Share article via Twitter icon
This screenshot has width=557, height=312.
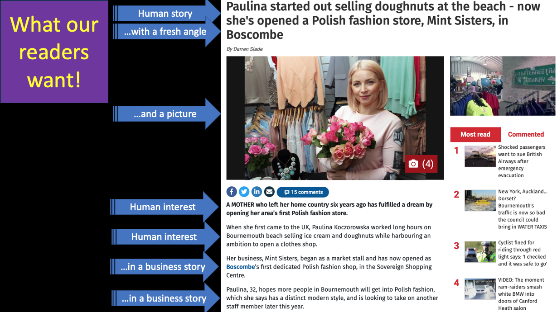pyautogui.click(x=244, y=192)
